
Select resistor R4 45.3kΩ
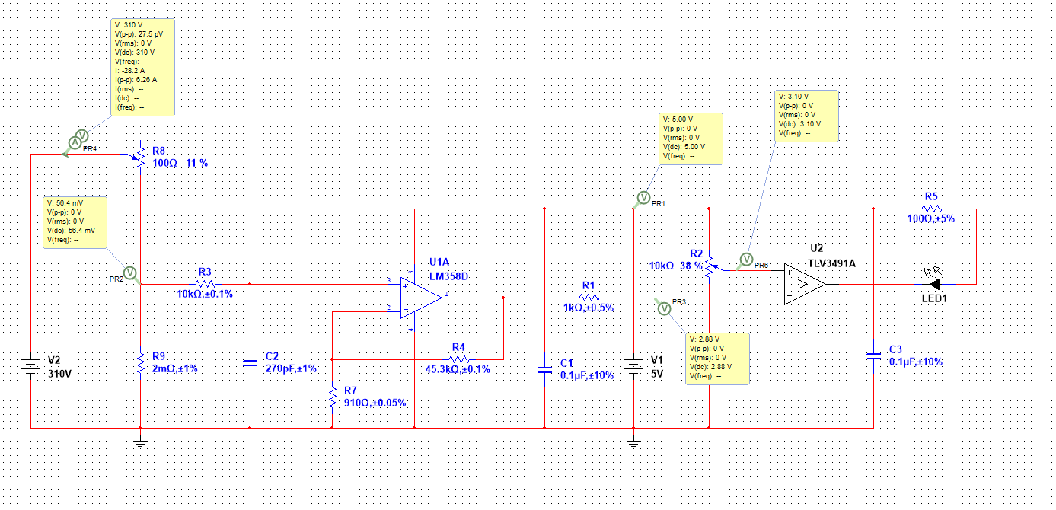[x=458, y=358]
